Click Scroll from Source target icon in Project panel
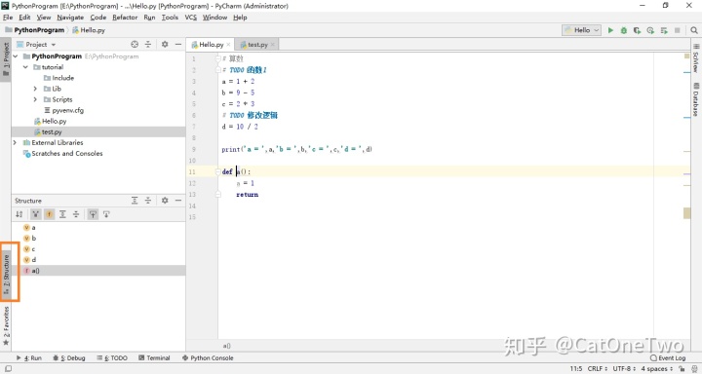 click(x=135, y=44)
